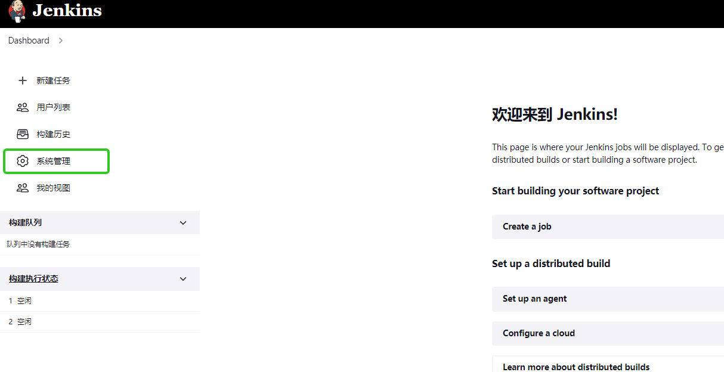Open the 用户列表 sidebar entry

53,107
